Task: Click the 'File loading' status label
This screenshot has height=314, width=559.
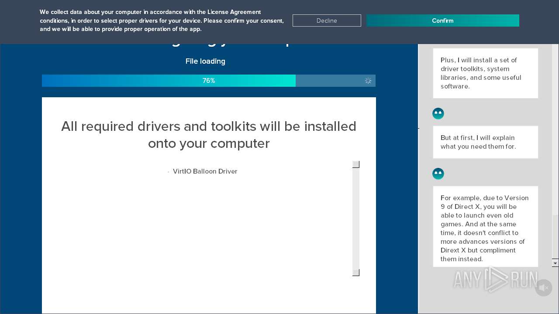Action: point(205,61)
